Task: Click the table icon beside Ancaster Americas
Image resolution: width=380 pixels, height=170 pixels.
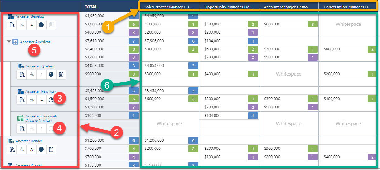Action: pos(15,42)
